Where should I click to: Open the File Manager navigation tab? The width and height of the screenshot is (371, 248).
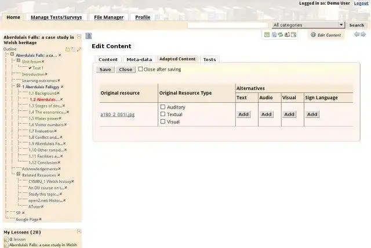pos(109,17)
